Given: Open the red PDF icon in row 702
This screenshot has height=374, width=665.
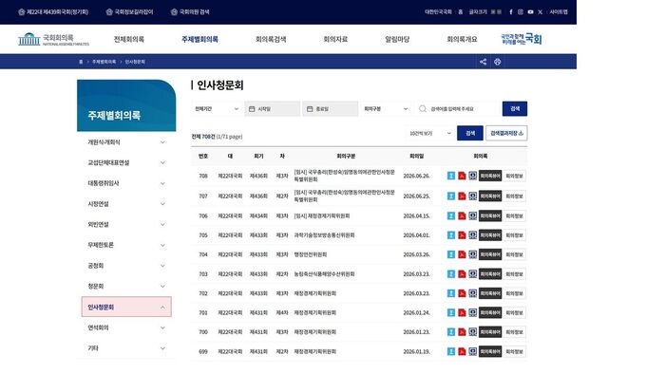Looking at the screenshot, I should pos(462,293).
